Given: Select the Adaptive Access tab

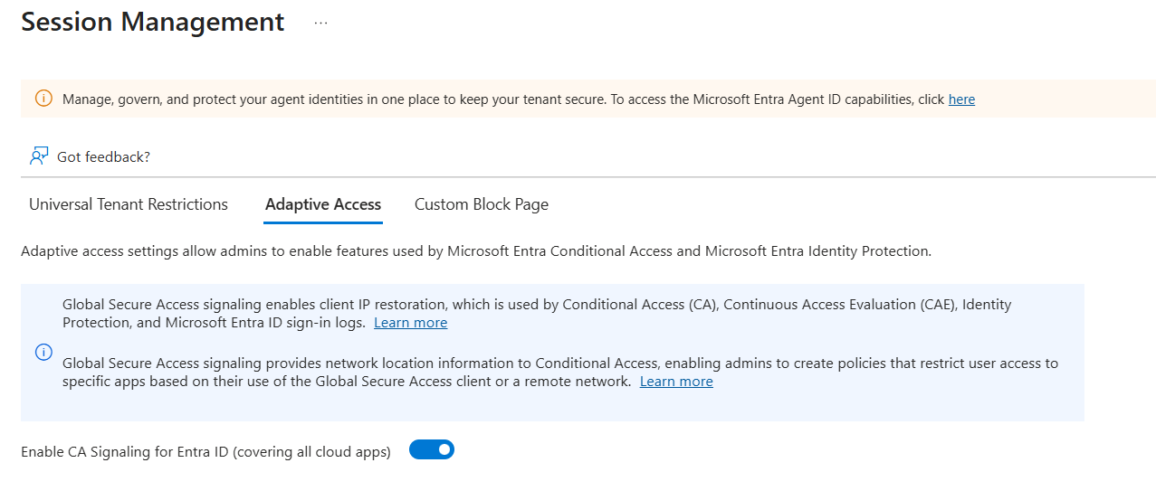Looking at the screenshot, I should [323, 204].
